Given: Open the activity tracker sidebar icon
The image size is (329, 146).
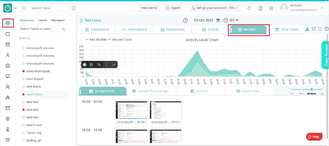Looking at the screenshot, I should click(8, 23).
